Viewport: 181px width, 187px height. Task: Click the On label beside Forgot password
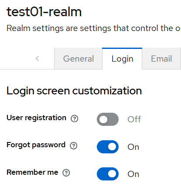[x=133, y=147]
